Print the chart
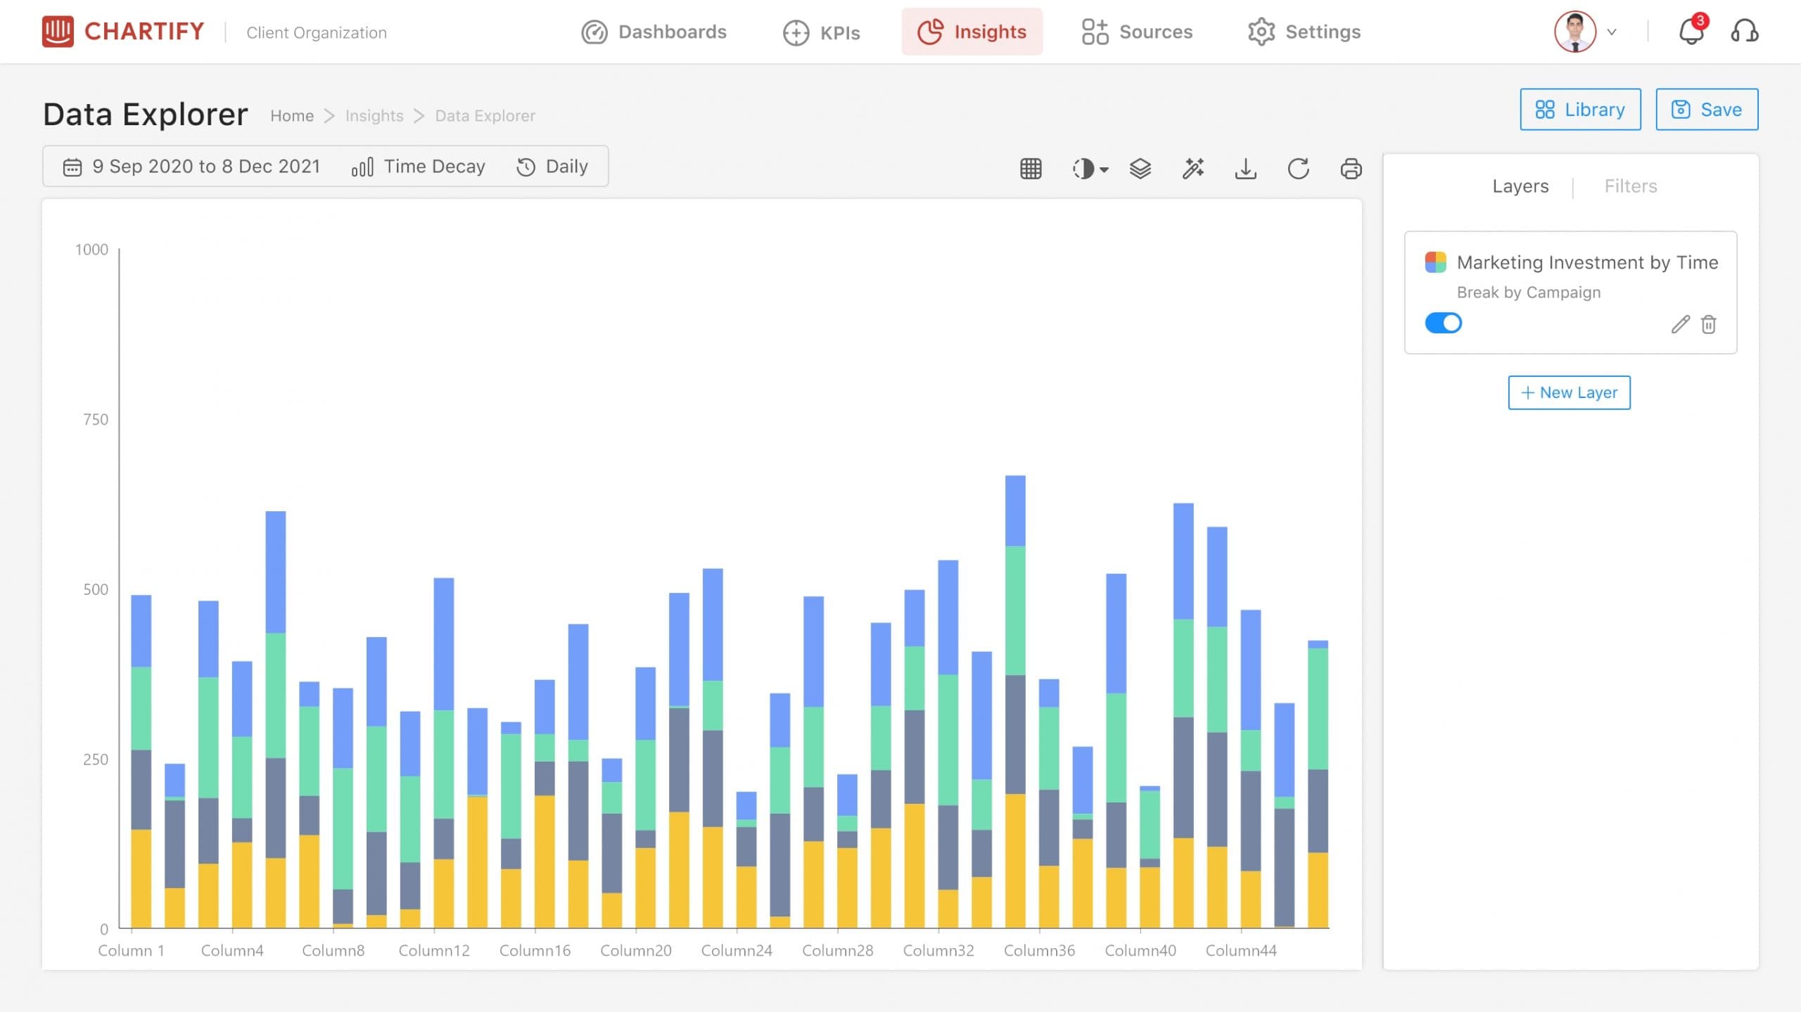The height and width of the screenshot is (1012, 1801). coord(1351,169)
